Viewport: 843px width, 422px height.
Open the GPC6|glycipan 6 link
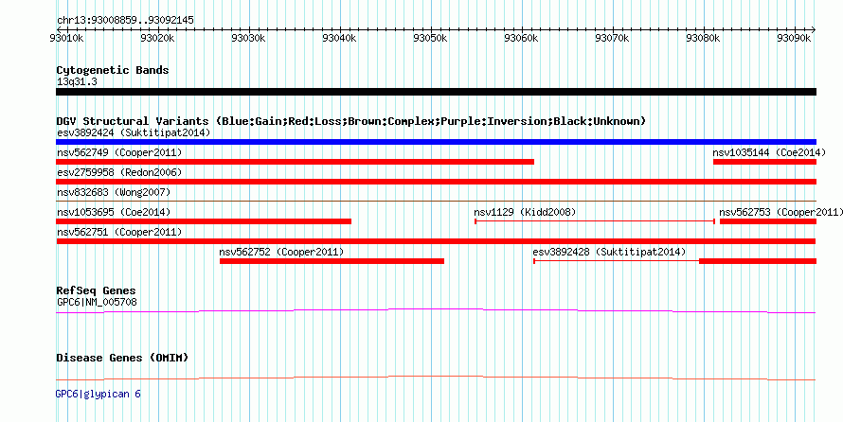click(x=98, y=394)
